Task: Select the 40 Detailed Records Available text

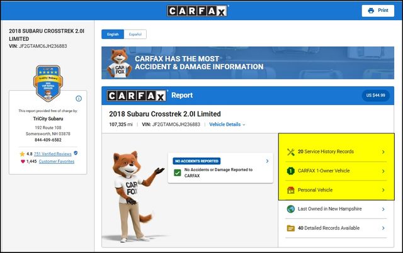Action: point(329,228)
